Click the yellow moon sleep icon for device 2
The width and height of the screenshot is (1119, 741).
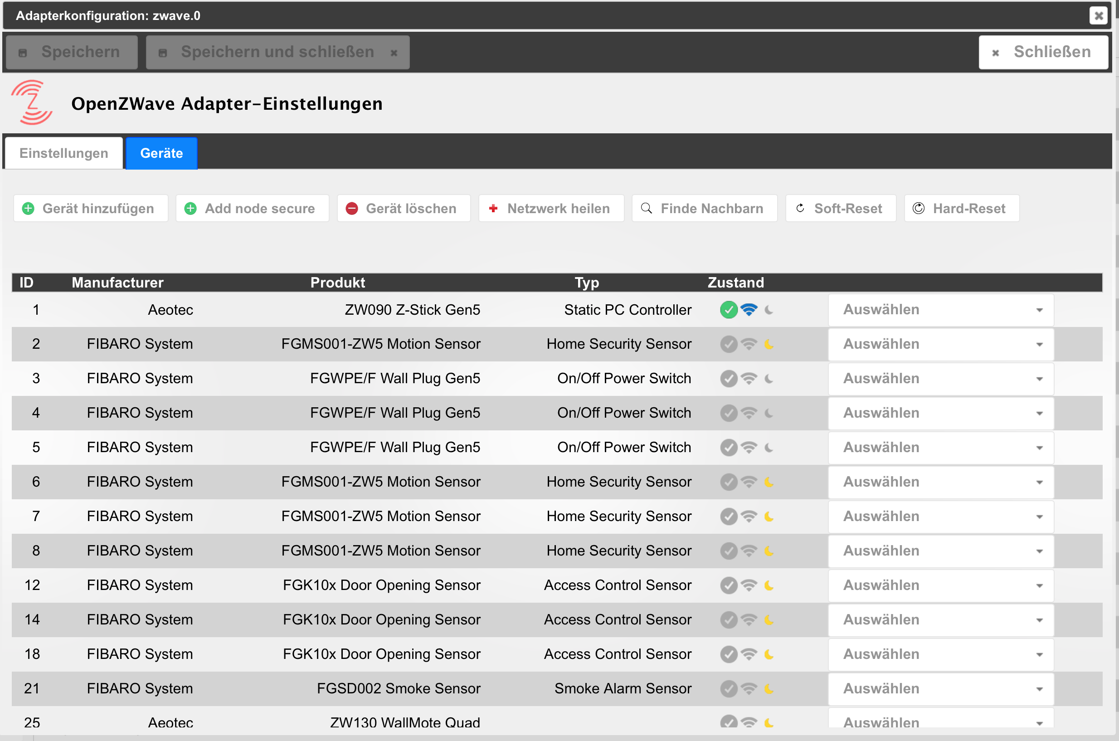click(769, 345)
